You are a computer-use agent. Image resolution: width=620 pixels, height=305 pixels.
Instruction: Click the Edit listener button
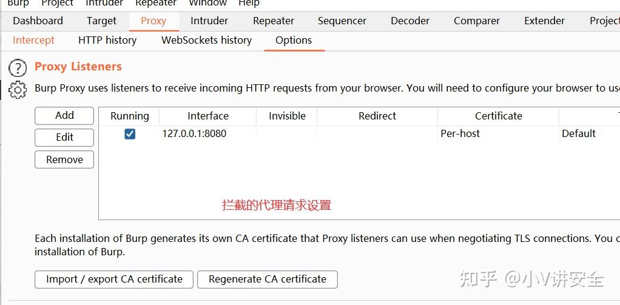click(64, 138)
